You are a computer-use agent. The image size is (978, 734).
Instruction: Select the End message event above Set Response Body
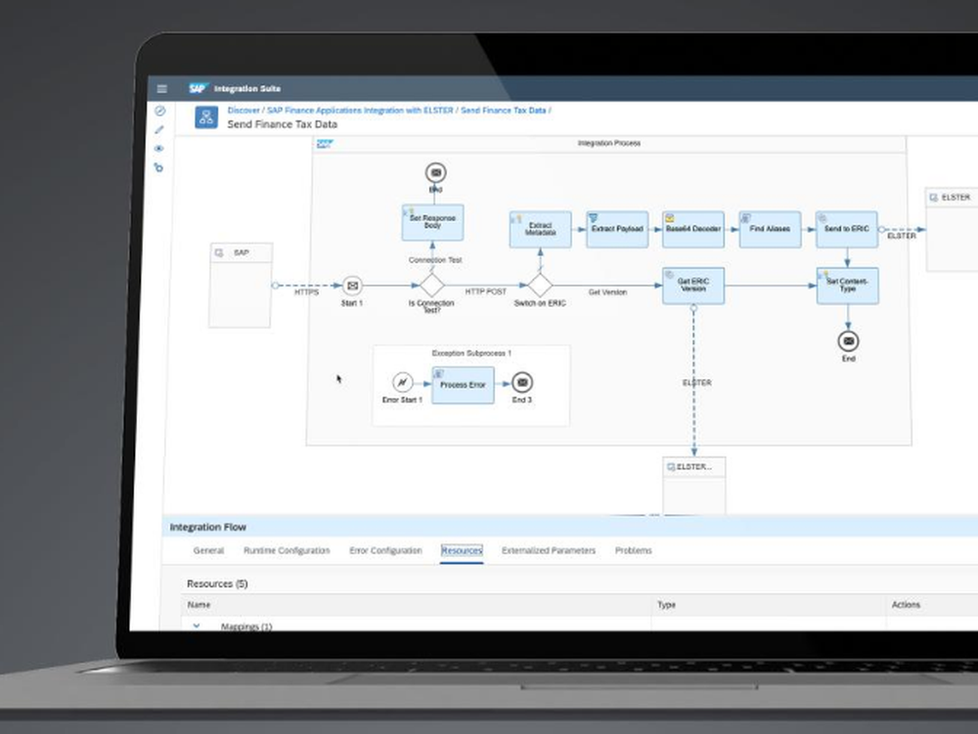[x=436, y=173]
